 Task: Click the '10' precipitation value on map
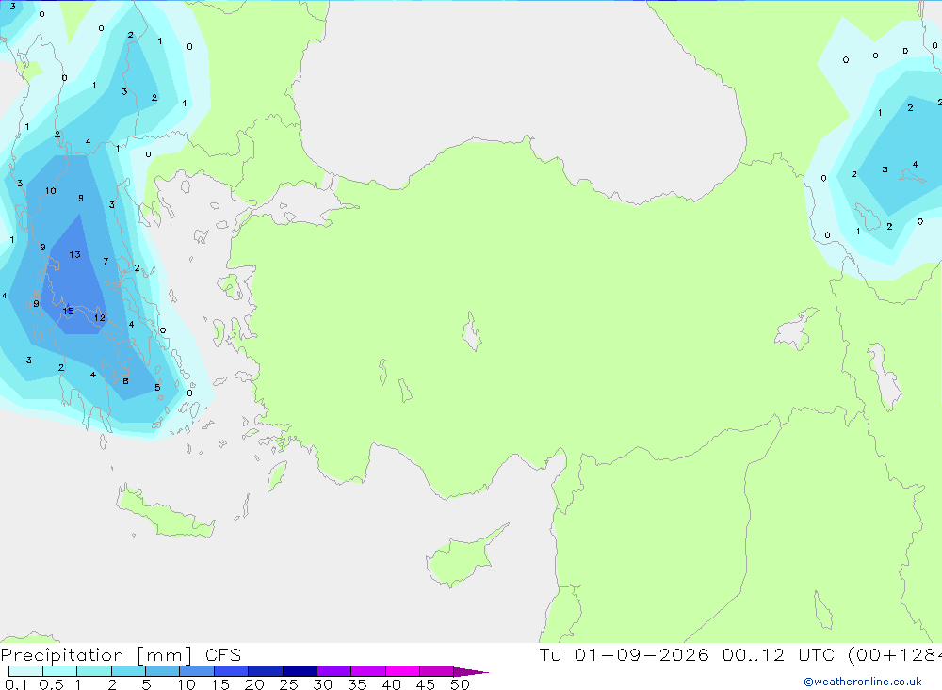tap(51, 191)
